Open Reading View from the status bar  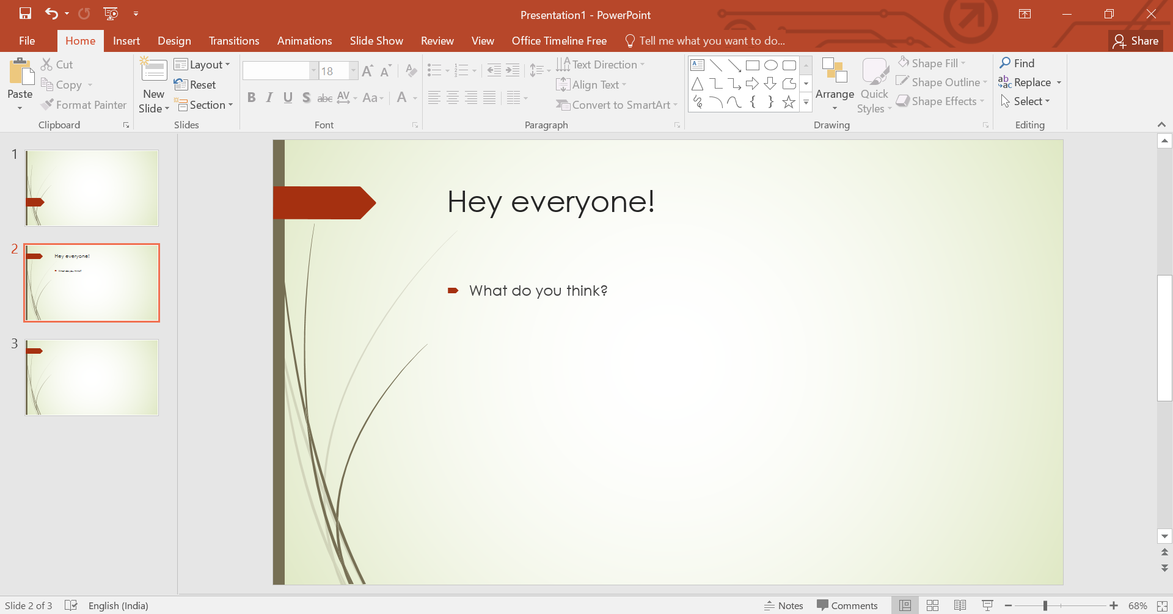(x=960, y=605)
